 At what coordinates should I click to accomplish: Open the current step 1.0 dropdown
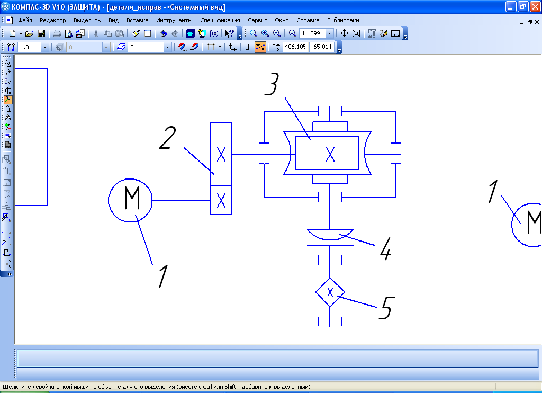click(x=44, y=47)
